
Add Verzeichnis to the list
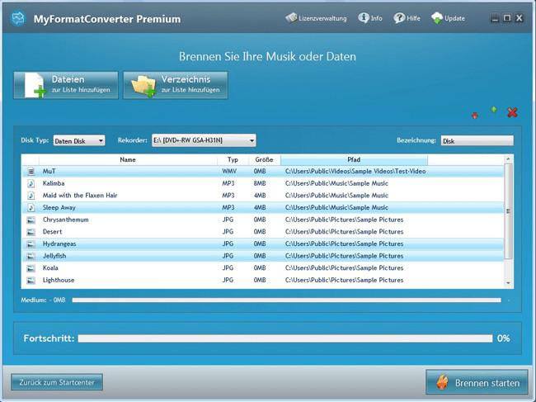tap(176, 85)
